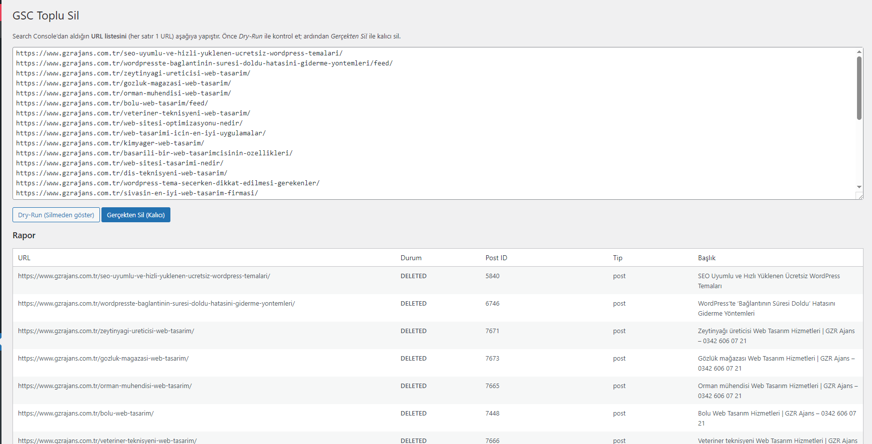Click the orman-muhendisi URL cell in the report table
Screen dimensions: 872x444
click(105, 386)
